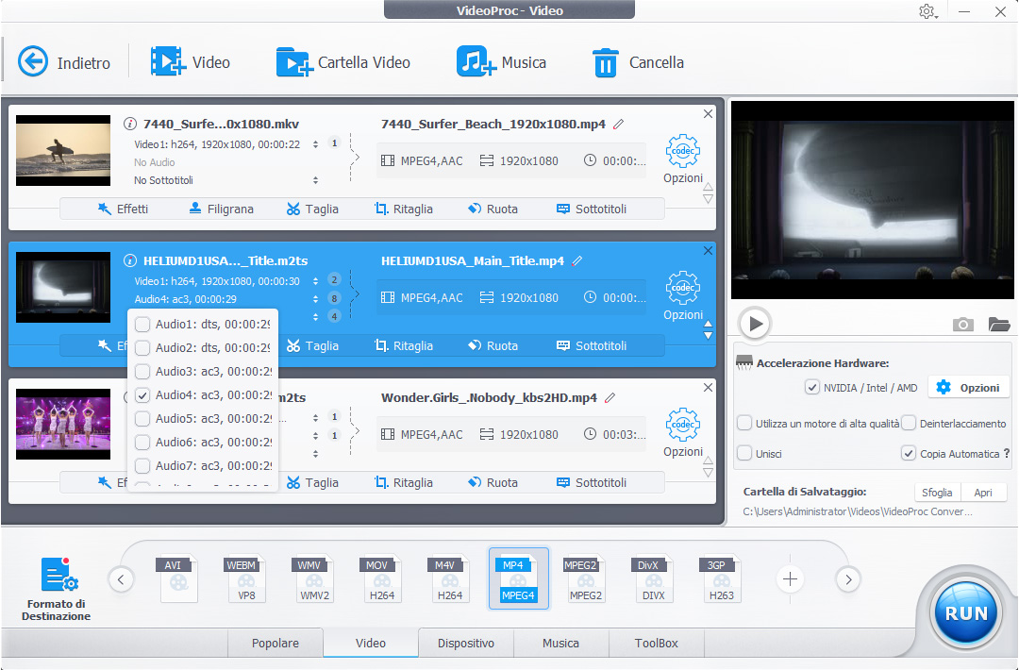Click the Cancella trash icon
The image size is (1019, 670).
[605, 62]
